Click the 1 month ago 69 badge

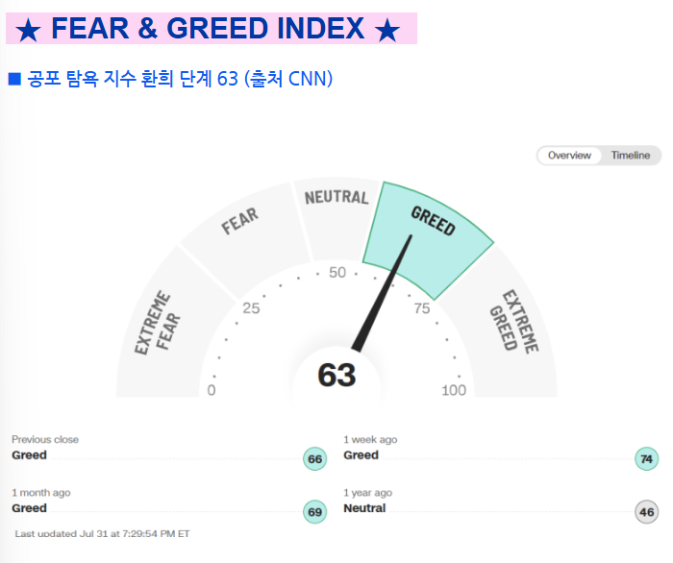point(314,512)
